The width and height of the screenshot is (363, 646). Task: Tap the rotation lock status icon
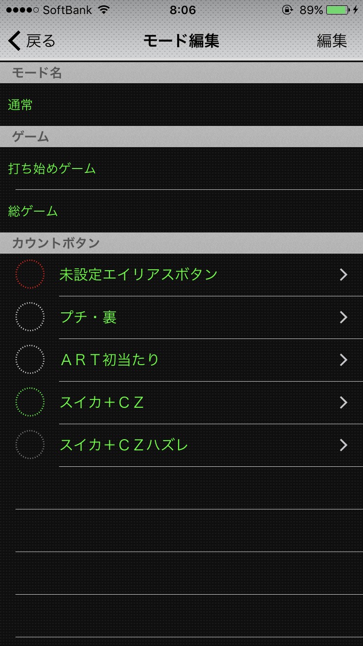[287, 10]
